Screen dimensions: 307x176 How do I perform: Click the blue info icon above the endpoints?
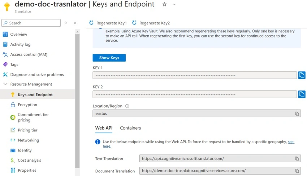[98, 142]
